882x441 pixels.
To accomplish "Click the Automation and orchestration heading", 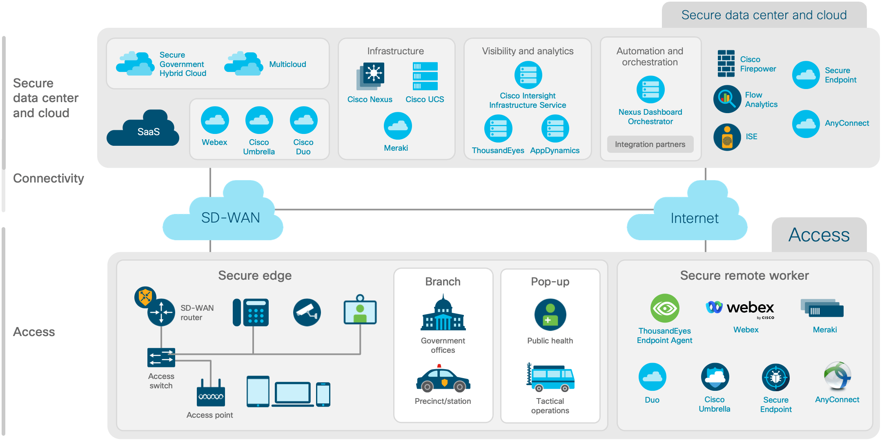I will tap(650, 56).
